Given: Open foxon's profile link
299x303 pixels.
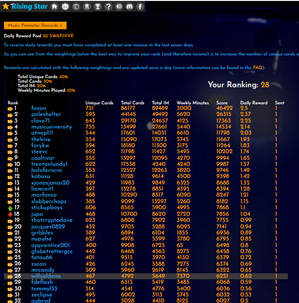Looking at the screenshot, I should (39, 108).
